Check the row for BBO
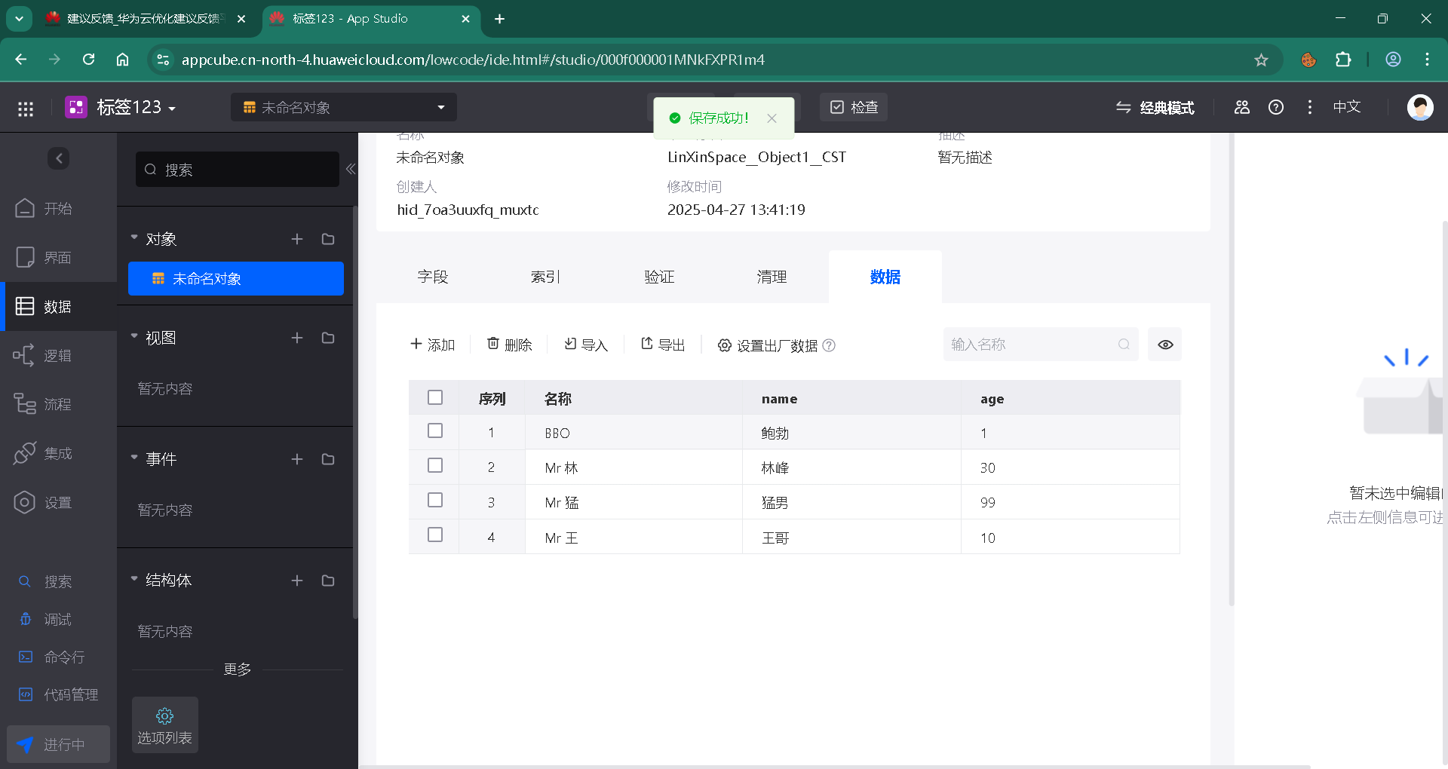This screenshot has height=769, width=1448. tap(435, 430)
